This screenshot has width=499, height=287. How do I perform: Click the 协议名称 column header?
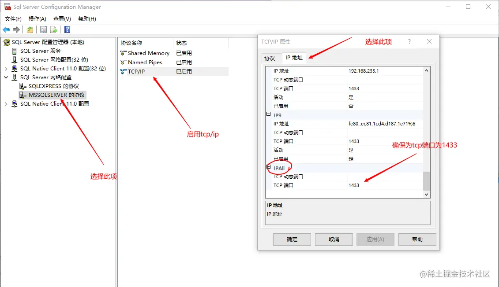tap(146, 43)
